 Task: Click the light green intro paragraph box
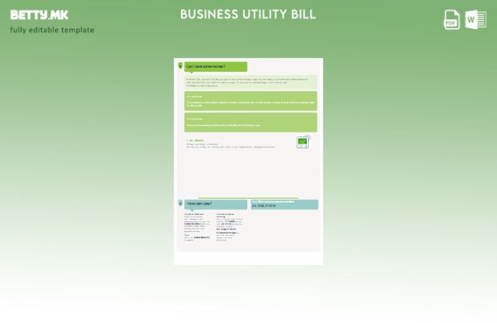pyautogui.click(x=251, y=82)
